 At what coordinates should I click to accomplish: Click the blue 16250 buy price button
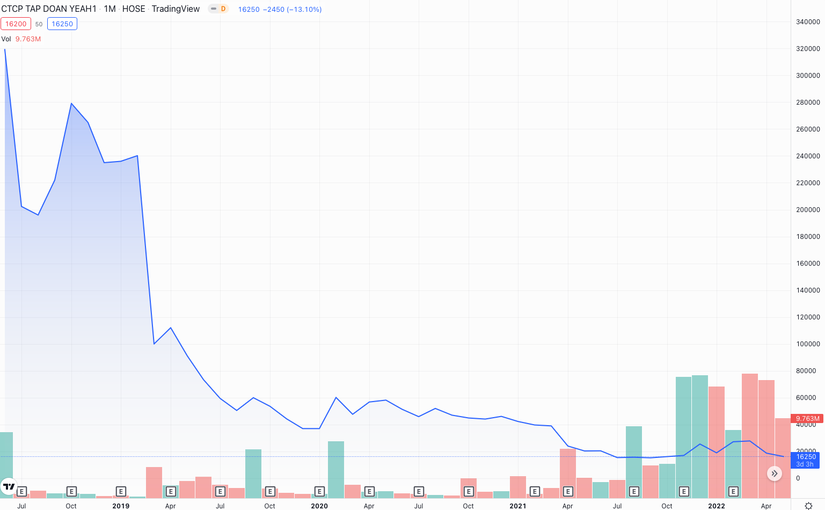click(x=62, y=24)
